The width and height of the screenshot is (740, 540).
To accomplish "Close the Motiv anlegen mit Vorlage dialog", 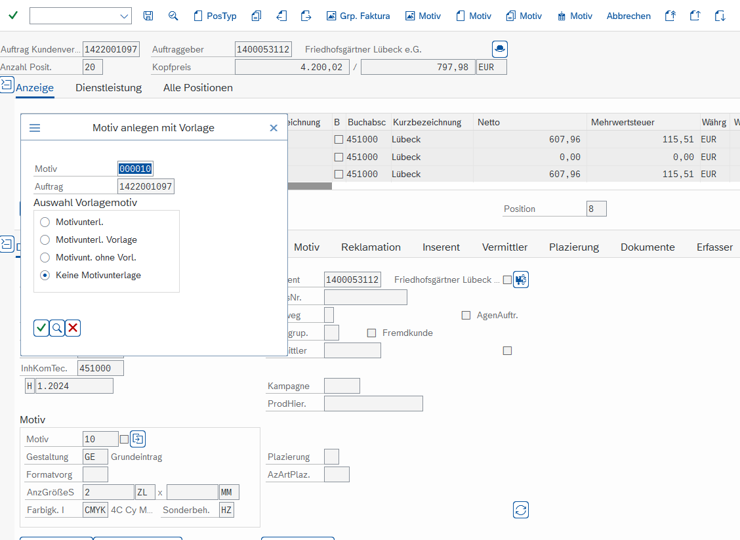I will point(274,128).
